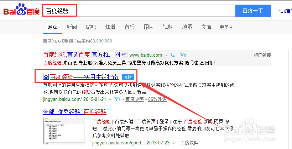
Task: Select the 网页 tab
Action: pos(52,27)
